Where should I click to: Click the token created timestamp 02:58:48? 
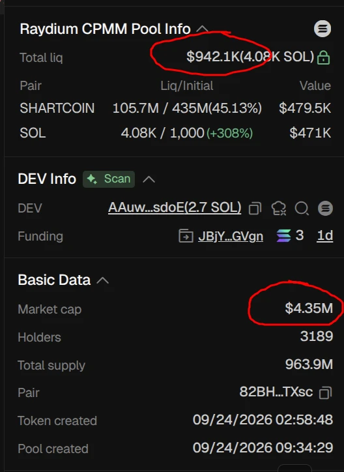click(304, 420)
